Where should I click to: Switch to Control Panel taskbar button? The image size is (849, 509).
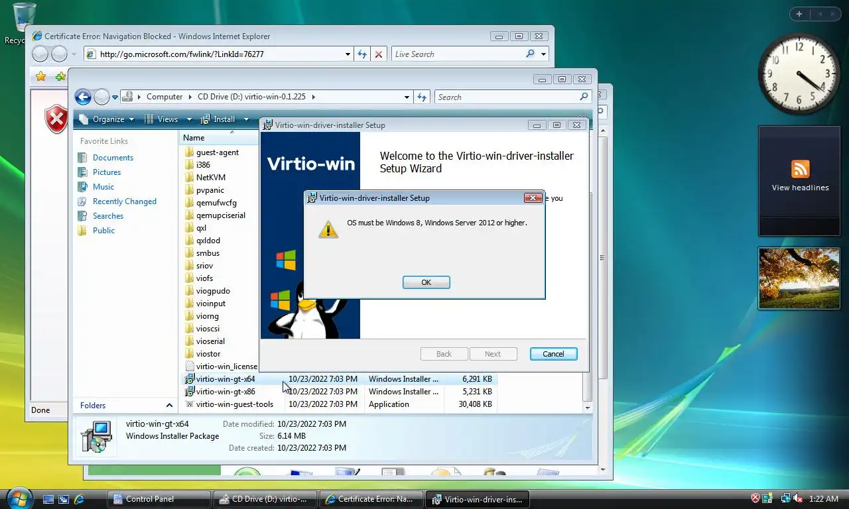[159, 499]
